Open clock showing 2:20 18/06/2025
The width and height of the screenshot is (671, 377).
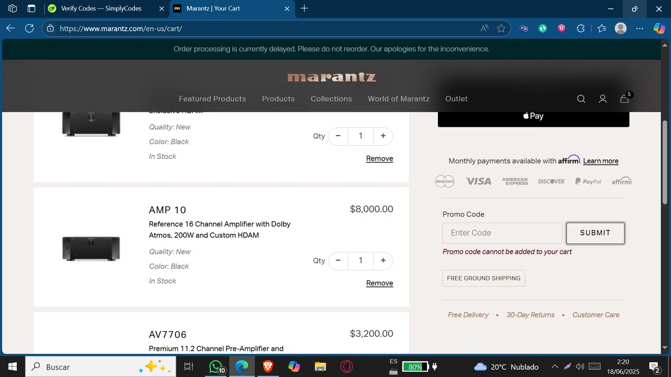click(x=623, y=367)
